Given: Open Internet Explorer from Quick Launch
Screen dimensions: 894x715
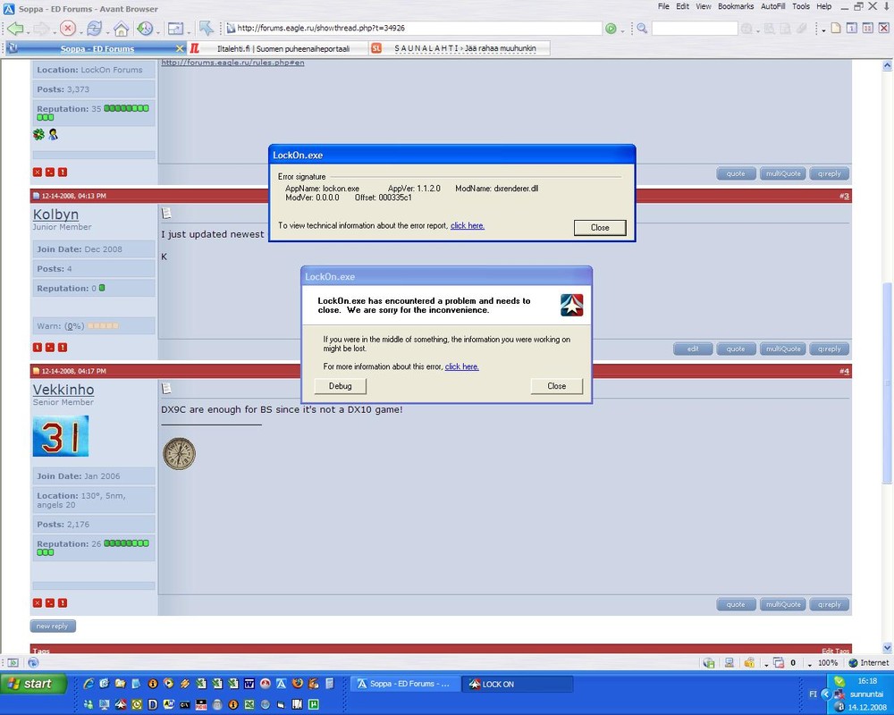Looking at the screenshot, I should click(89, 683).
